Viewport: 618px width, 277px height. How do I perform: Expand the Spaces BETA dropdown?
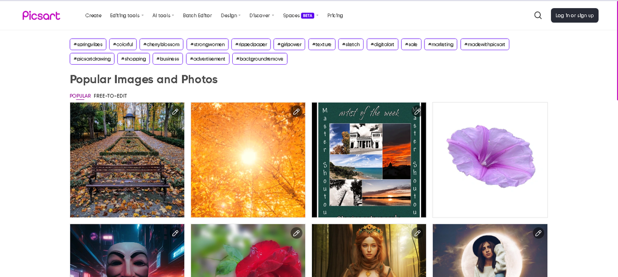301,15
